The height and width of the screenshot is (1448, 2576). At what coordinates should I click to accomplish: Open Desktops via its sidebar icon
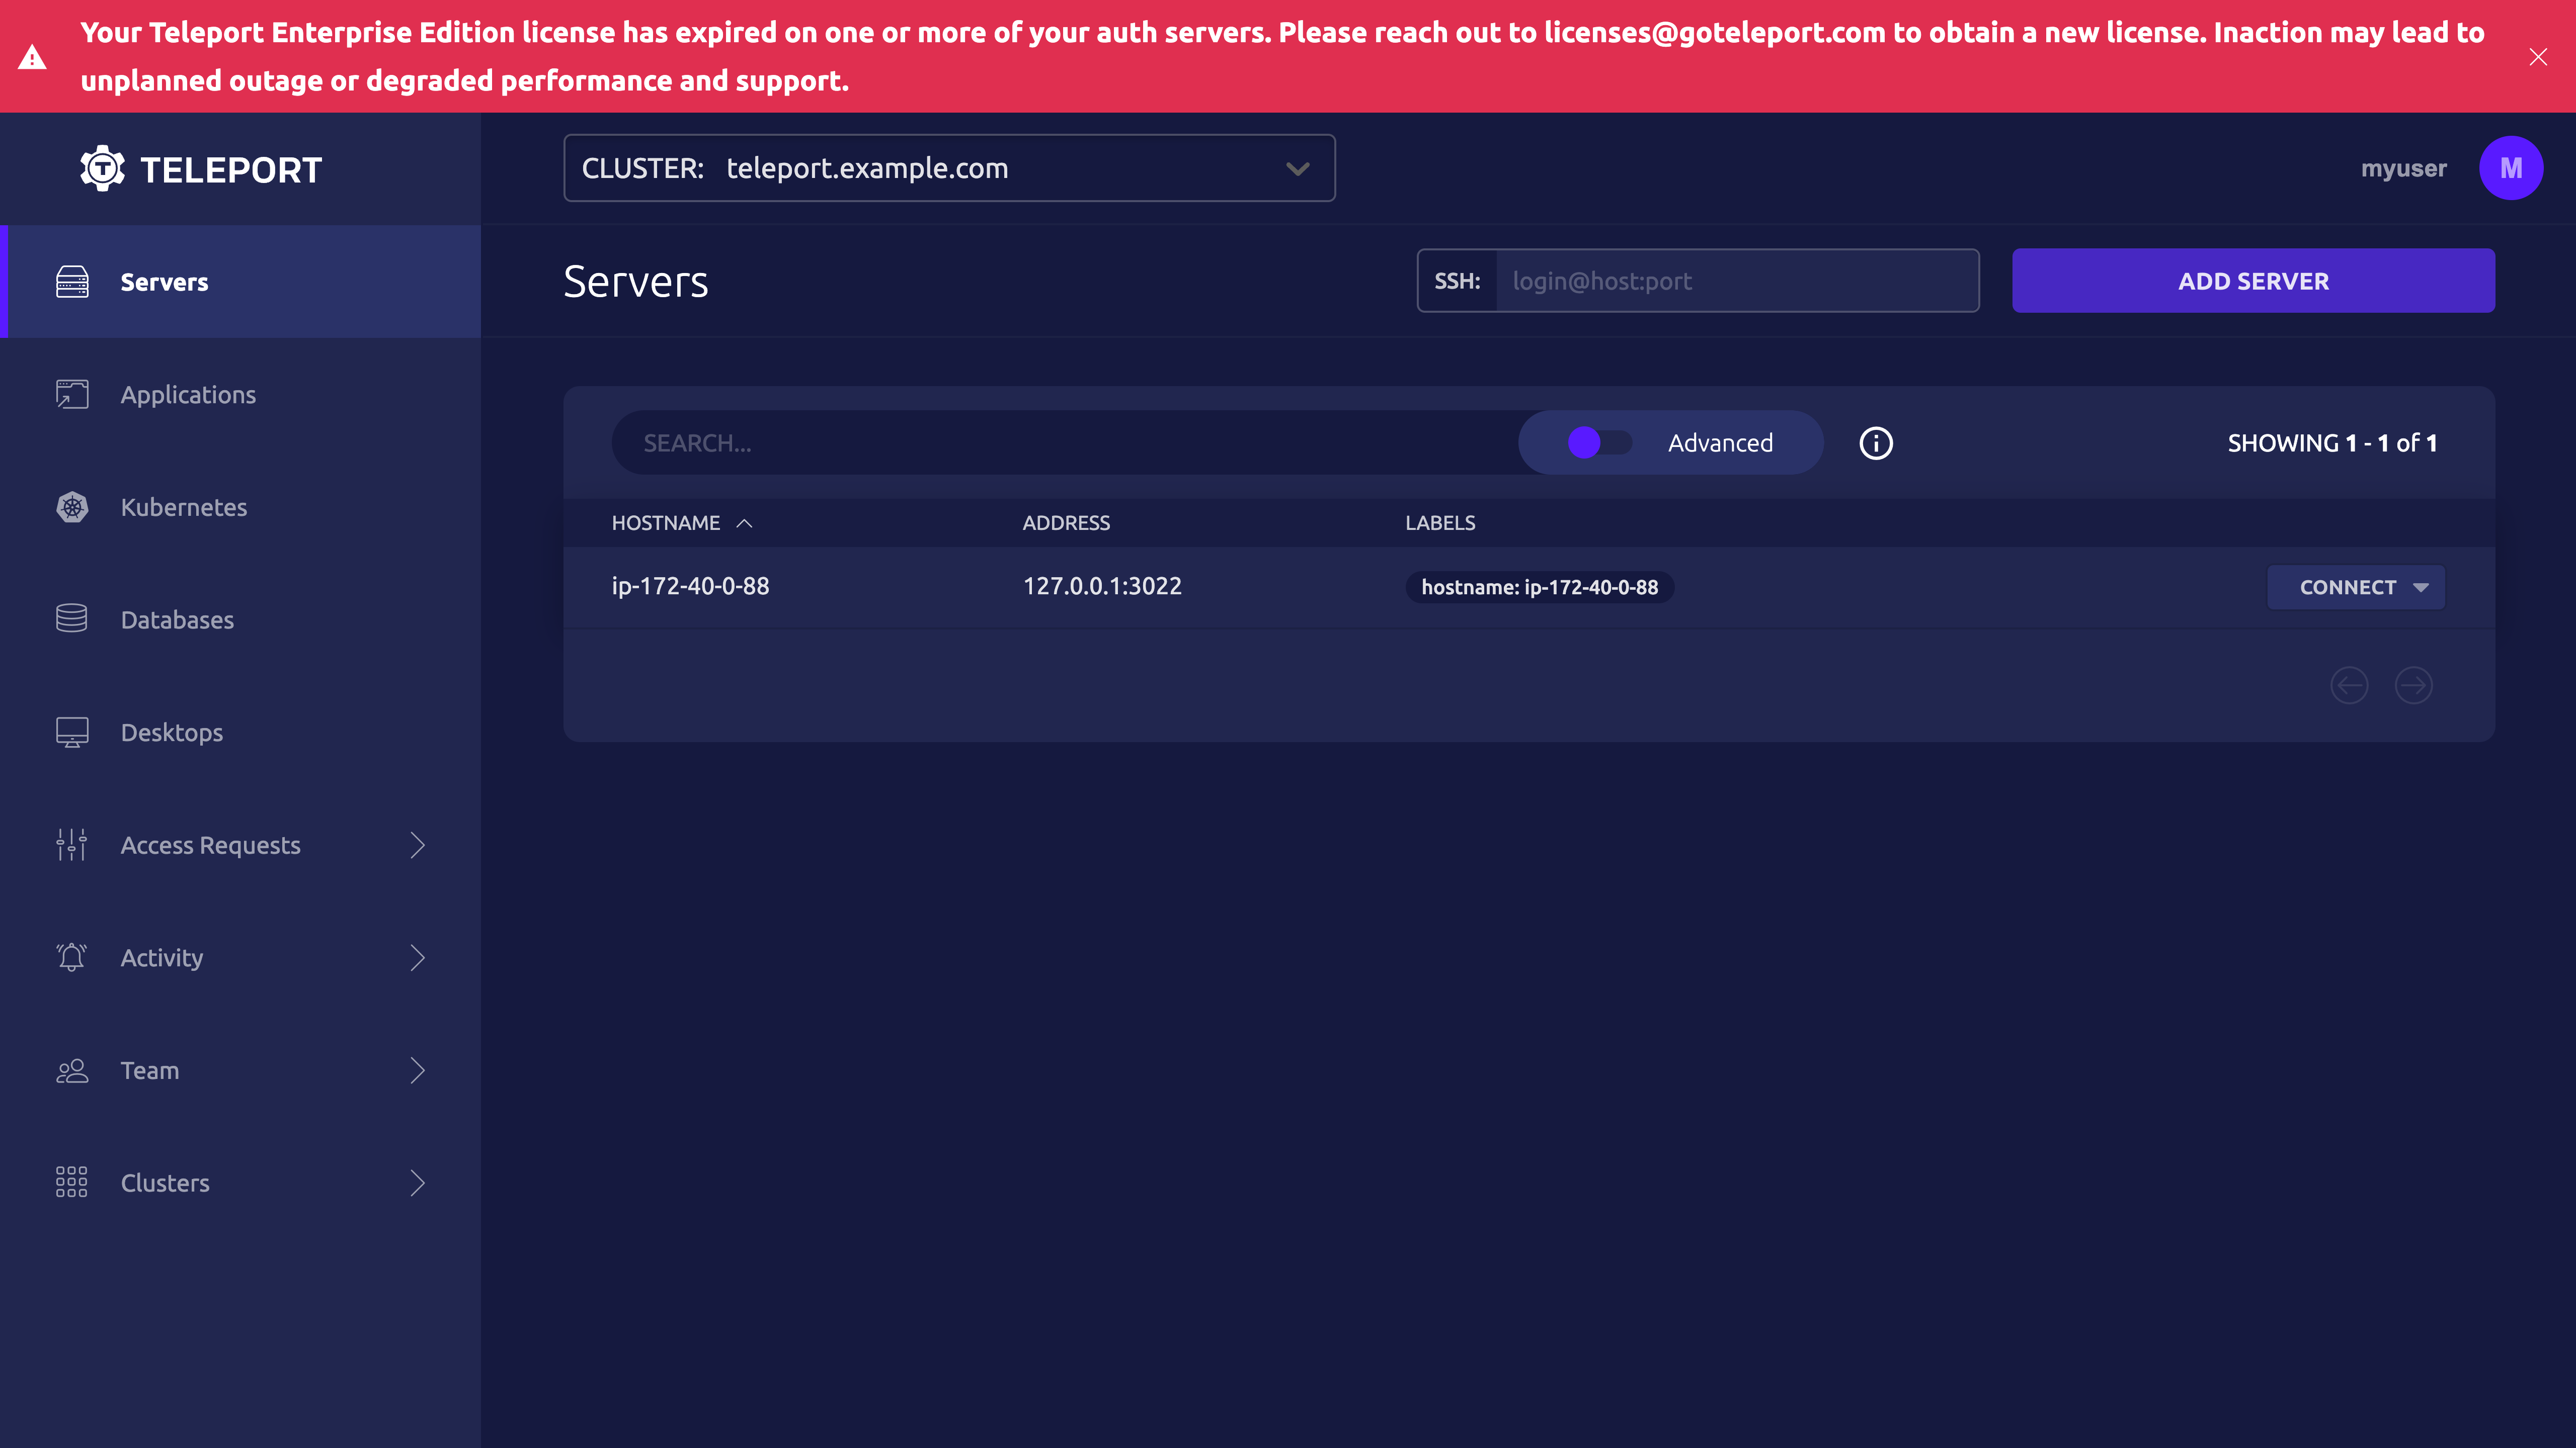tap(71, 732)
